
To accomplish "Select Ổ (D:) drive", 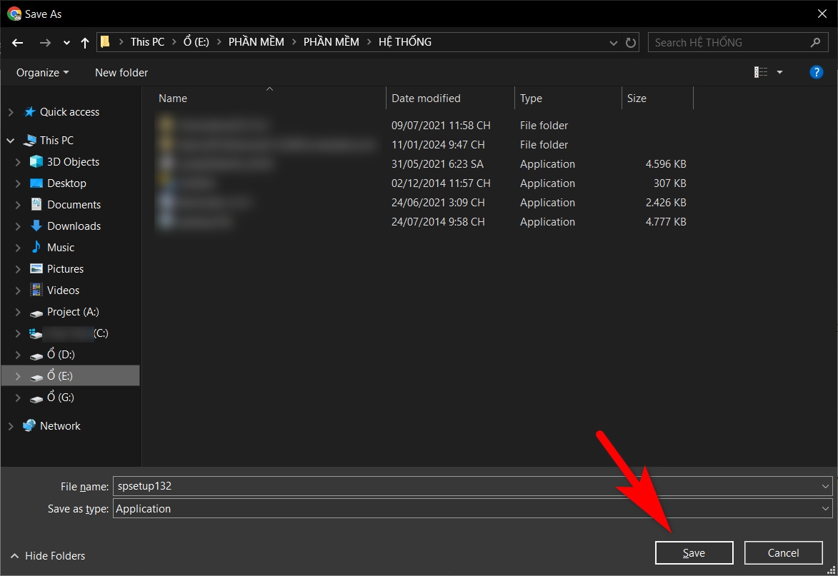I will 61,354.
